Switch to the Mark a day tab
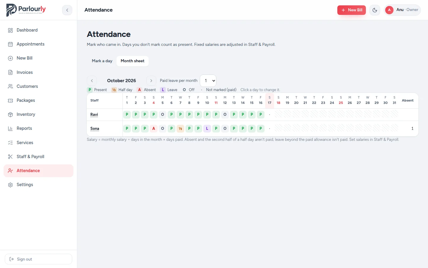 pos(102,61)
